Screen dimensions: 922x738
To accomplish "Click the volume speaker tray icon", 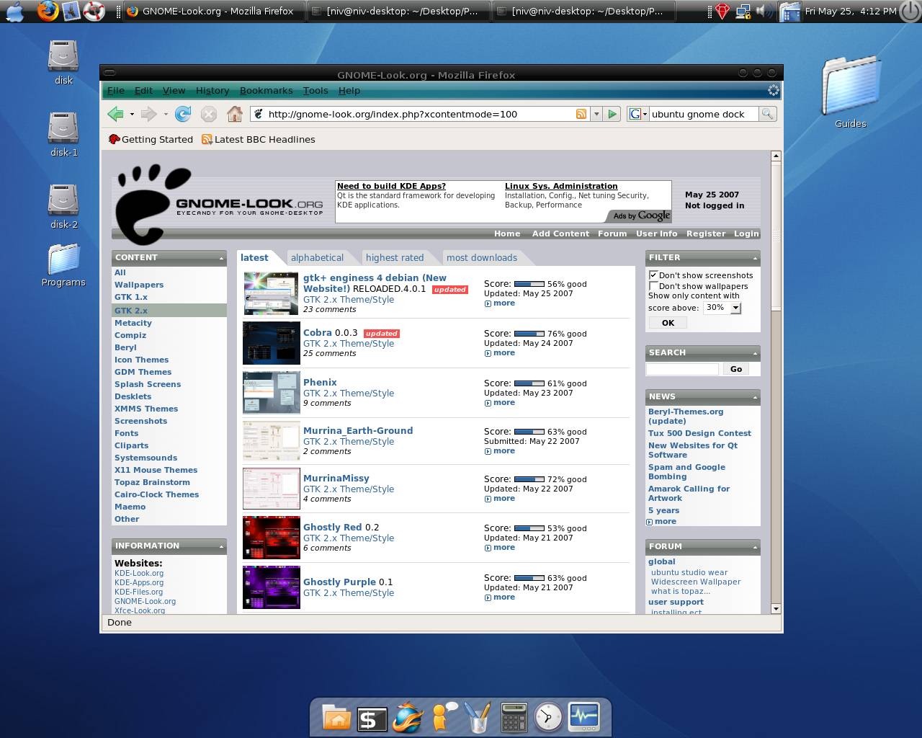I will point(765,11).
